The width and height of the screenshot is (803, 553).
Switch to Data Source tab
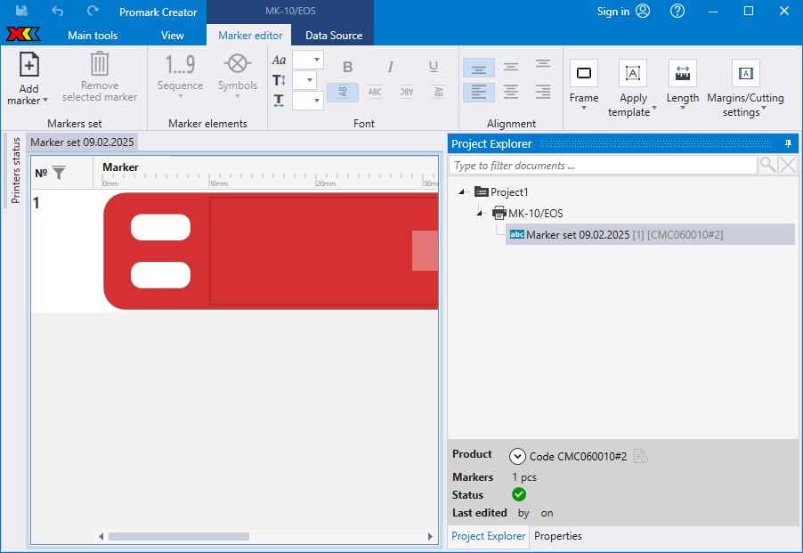pyautogui.click(x=334, y=36)
